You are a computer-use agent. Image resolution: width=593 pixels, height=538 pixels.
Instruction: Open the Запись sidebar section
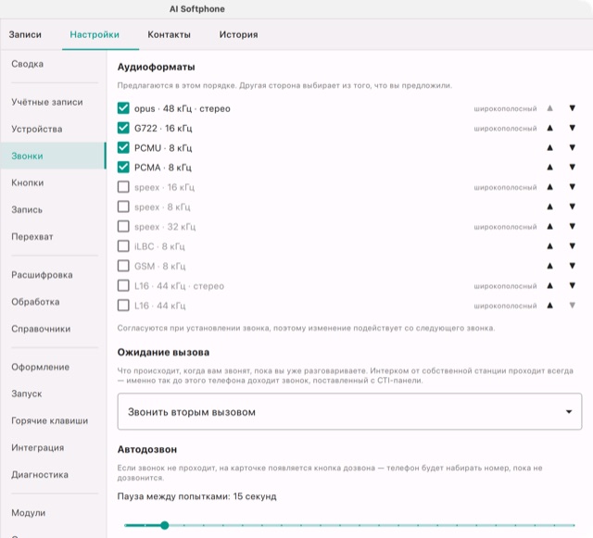click(x=27, y=209)
